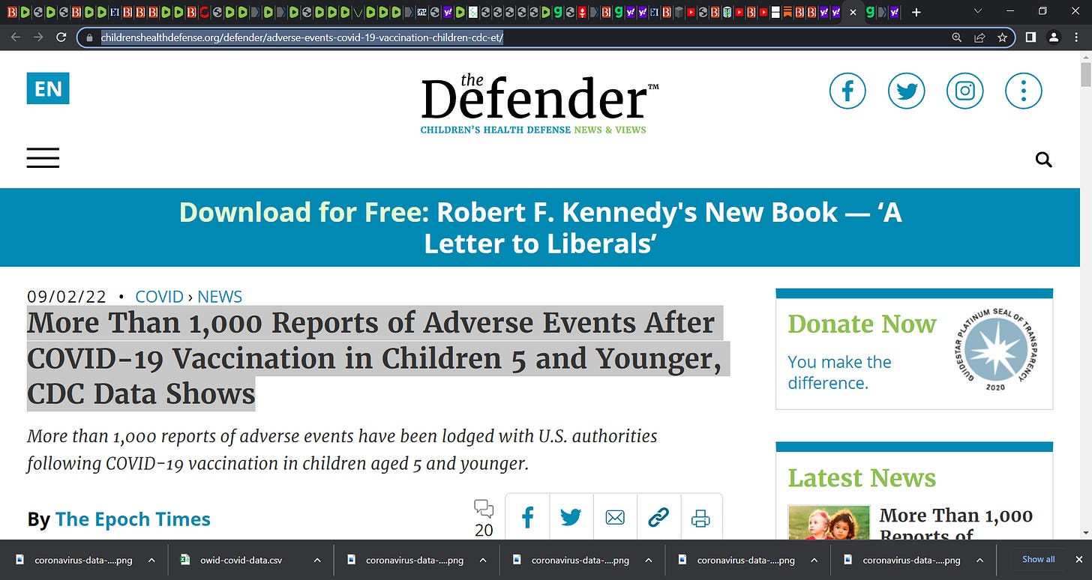Screen dimensions: 1092x580
Task: Click the 'You make the difference.' text
Action: tap(839, 372)
